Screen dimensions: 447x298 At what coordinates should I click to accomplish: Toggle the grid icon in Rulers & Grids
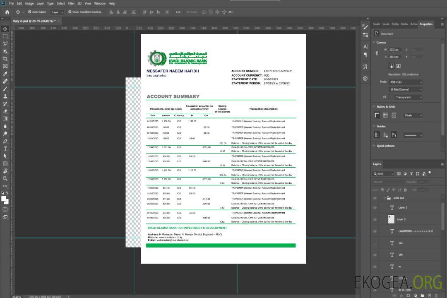(x=385, y=115)
